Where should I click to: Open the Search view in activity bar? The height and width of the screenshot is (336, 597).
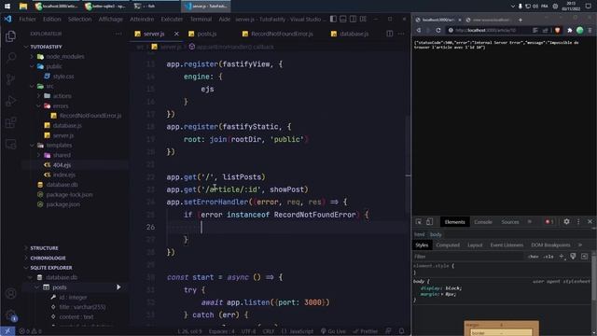click(10, 58)
